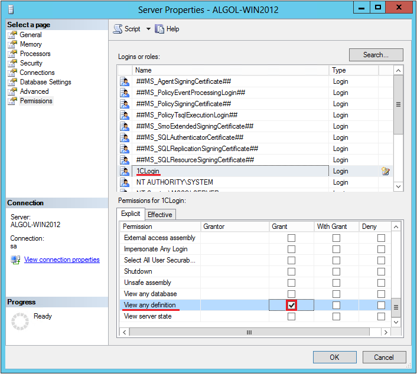Check Deny for Shutdown permission
The width and height of the screenshot is (417, 374).
tap(381, 271)
